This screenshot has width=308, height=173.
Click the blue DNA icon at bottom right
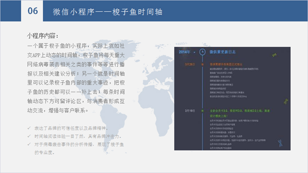click(x=280, y=142)
